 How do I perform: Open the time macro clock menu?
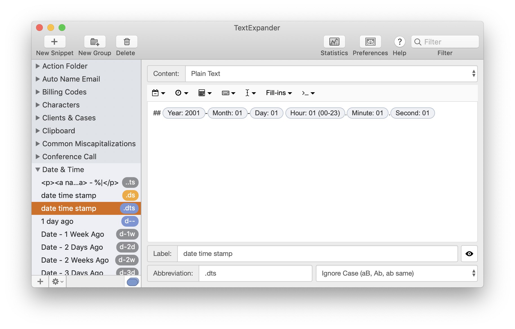tap(181, 93)
